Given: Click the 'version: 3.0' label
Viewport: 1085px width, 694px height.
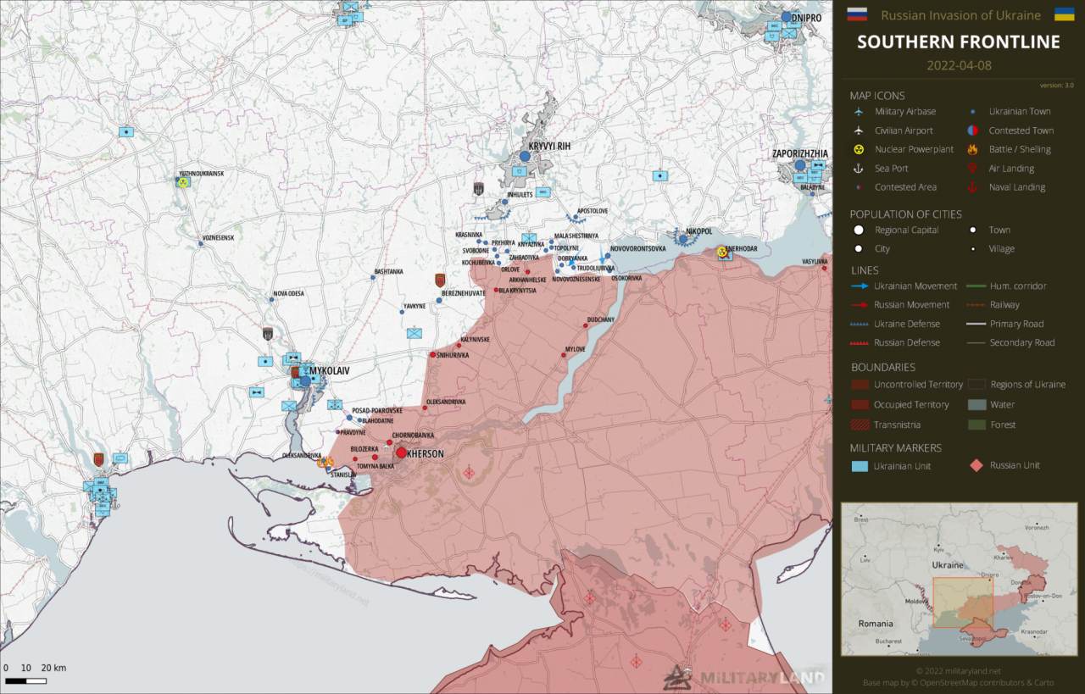Looking at the screenshot, I should [1057, 85].
